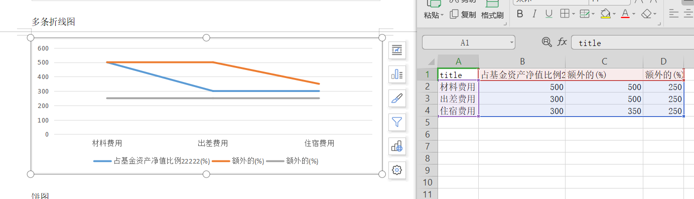Select cell C1 额外的(%)

tap(604, 75)
